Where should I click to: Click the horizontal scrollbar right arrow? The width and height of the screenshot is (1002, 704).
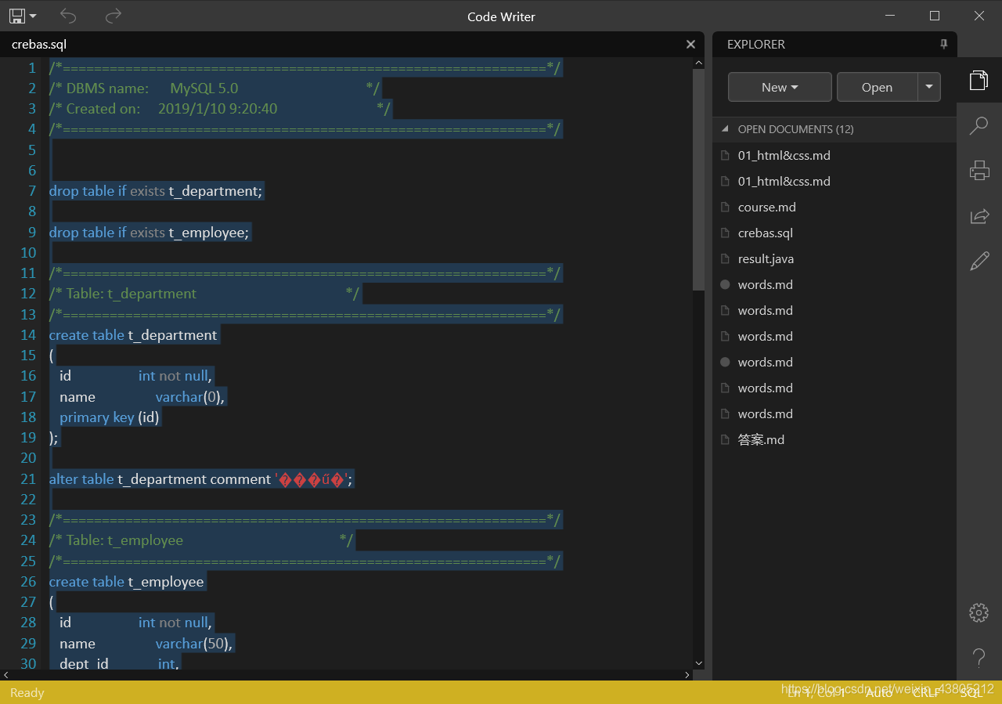687,674
